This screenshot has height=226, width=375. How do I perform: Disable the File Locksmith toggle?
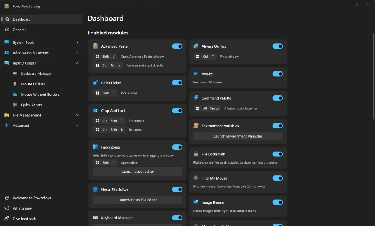(277, 154)
